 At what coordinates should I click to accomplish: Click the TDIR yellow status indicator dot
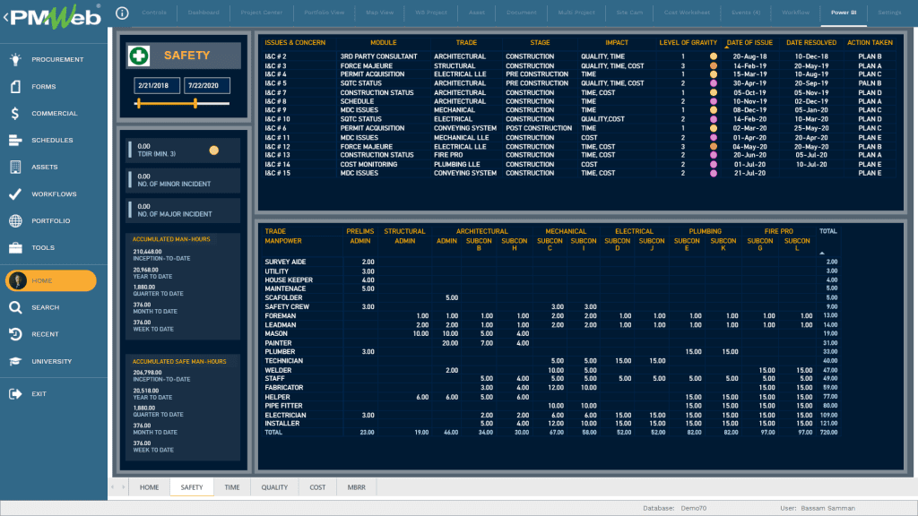pyautogui.click(x=214, y=150)
